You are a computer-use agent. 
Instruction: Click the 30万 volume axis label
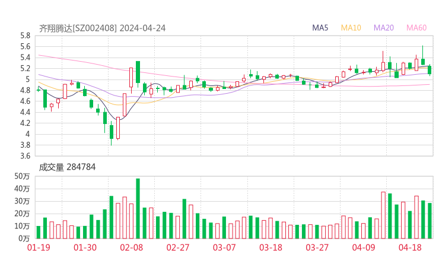(22, 201)
